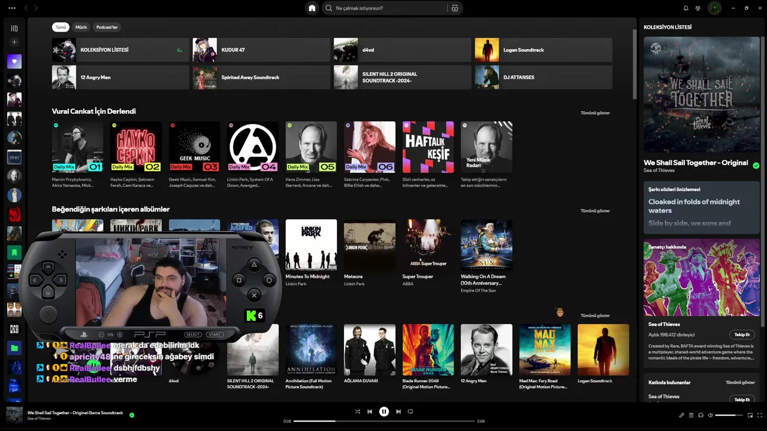Image resolution: width=767 pixels, height=431 pixels.
Task: Select the Tümü filter chip
Action: click(61, 27)
